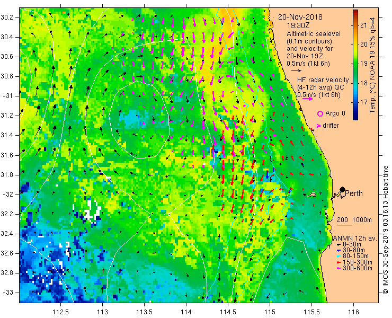Click the colour bar tick label 20
The height and width of the screenshot is (318, 392).
(x=364, y=45)
